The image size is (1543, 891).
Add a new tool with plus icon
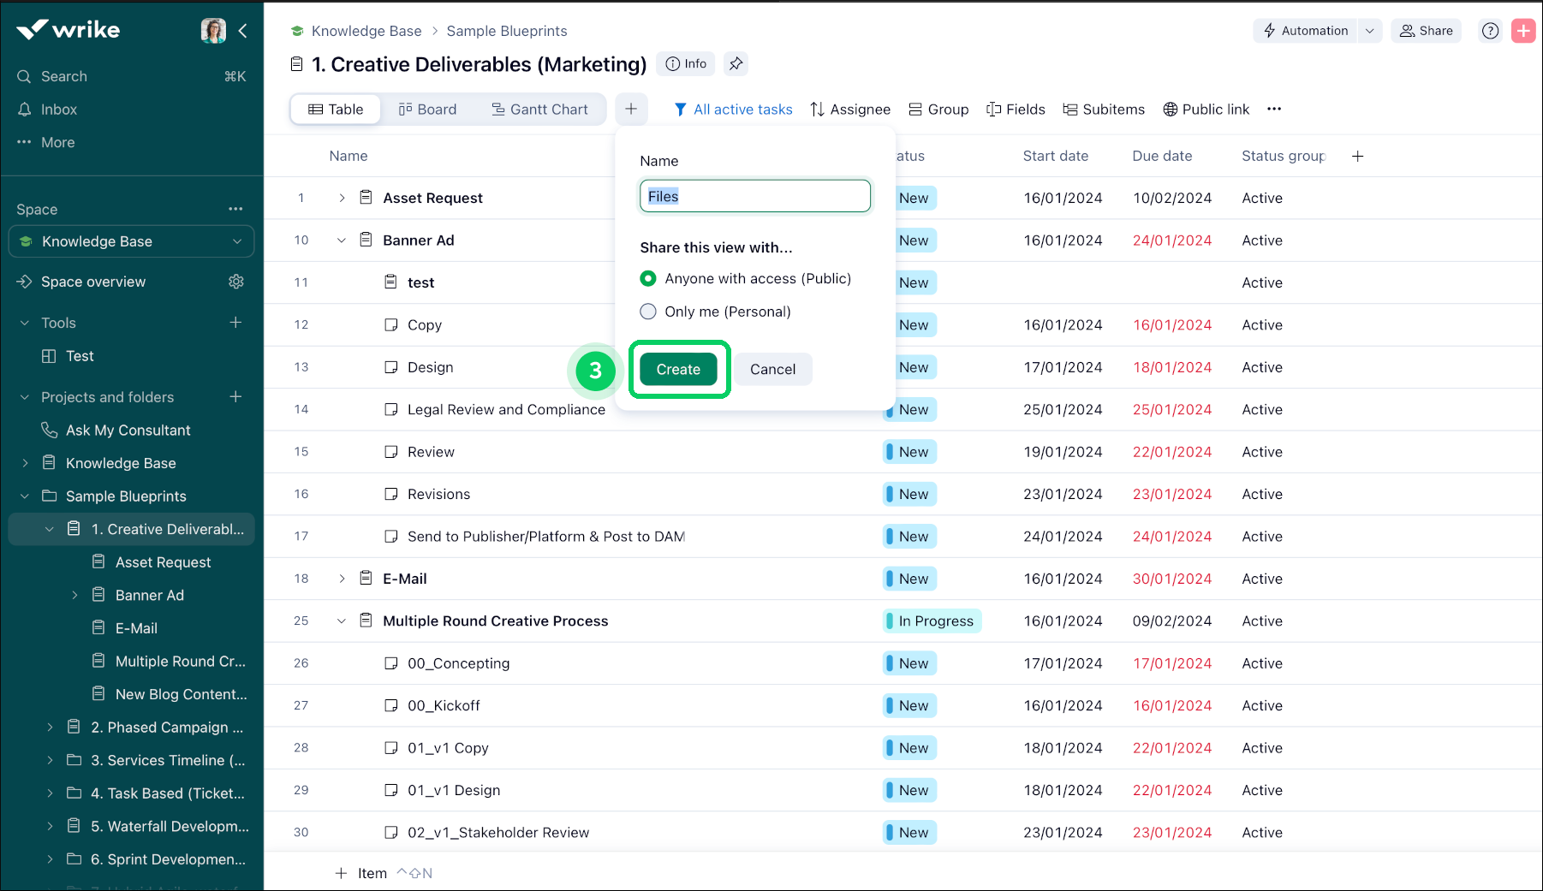coord(235,323)
